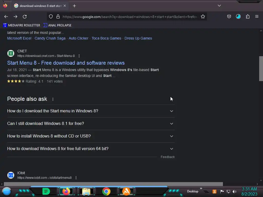This screenshot has height=197, width=263.
Task: Expand the Desktop toolbar chevron
Action: [201, 189]
